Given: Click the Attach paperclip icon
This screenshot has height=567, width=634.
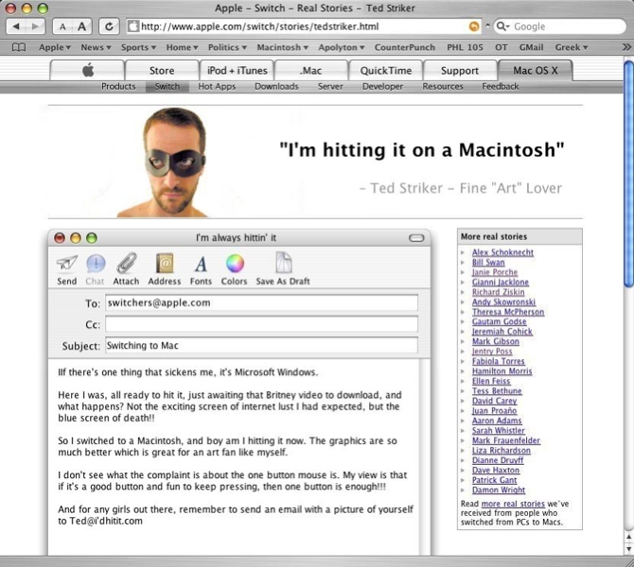Looking at the screenshot, I should tap(126, 265).
